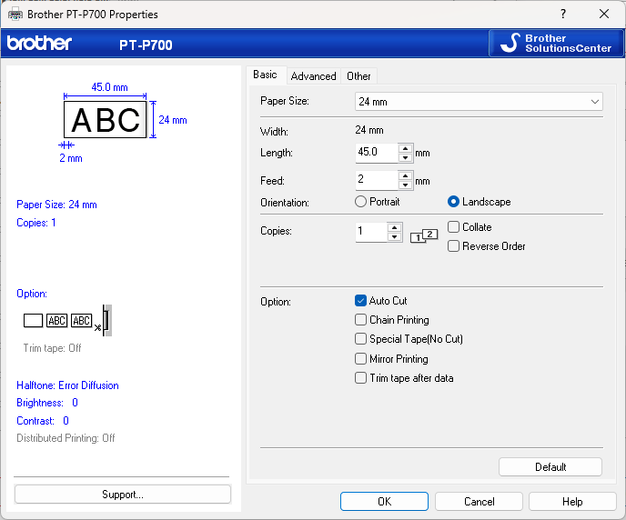This screenshot has width=626, height=520.
Task: Click the collate page order icon
Action: 424,235
